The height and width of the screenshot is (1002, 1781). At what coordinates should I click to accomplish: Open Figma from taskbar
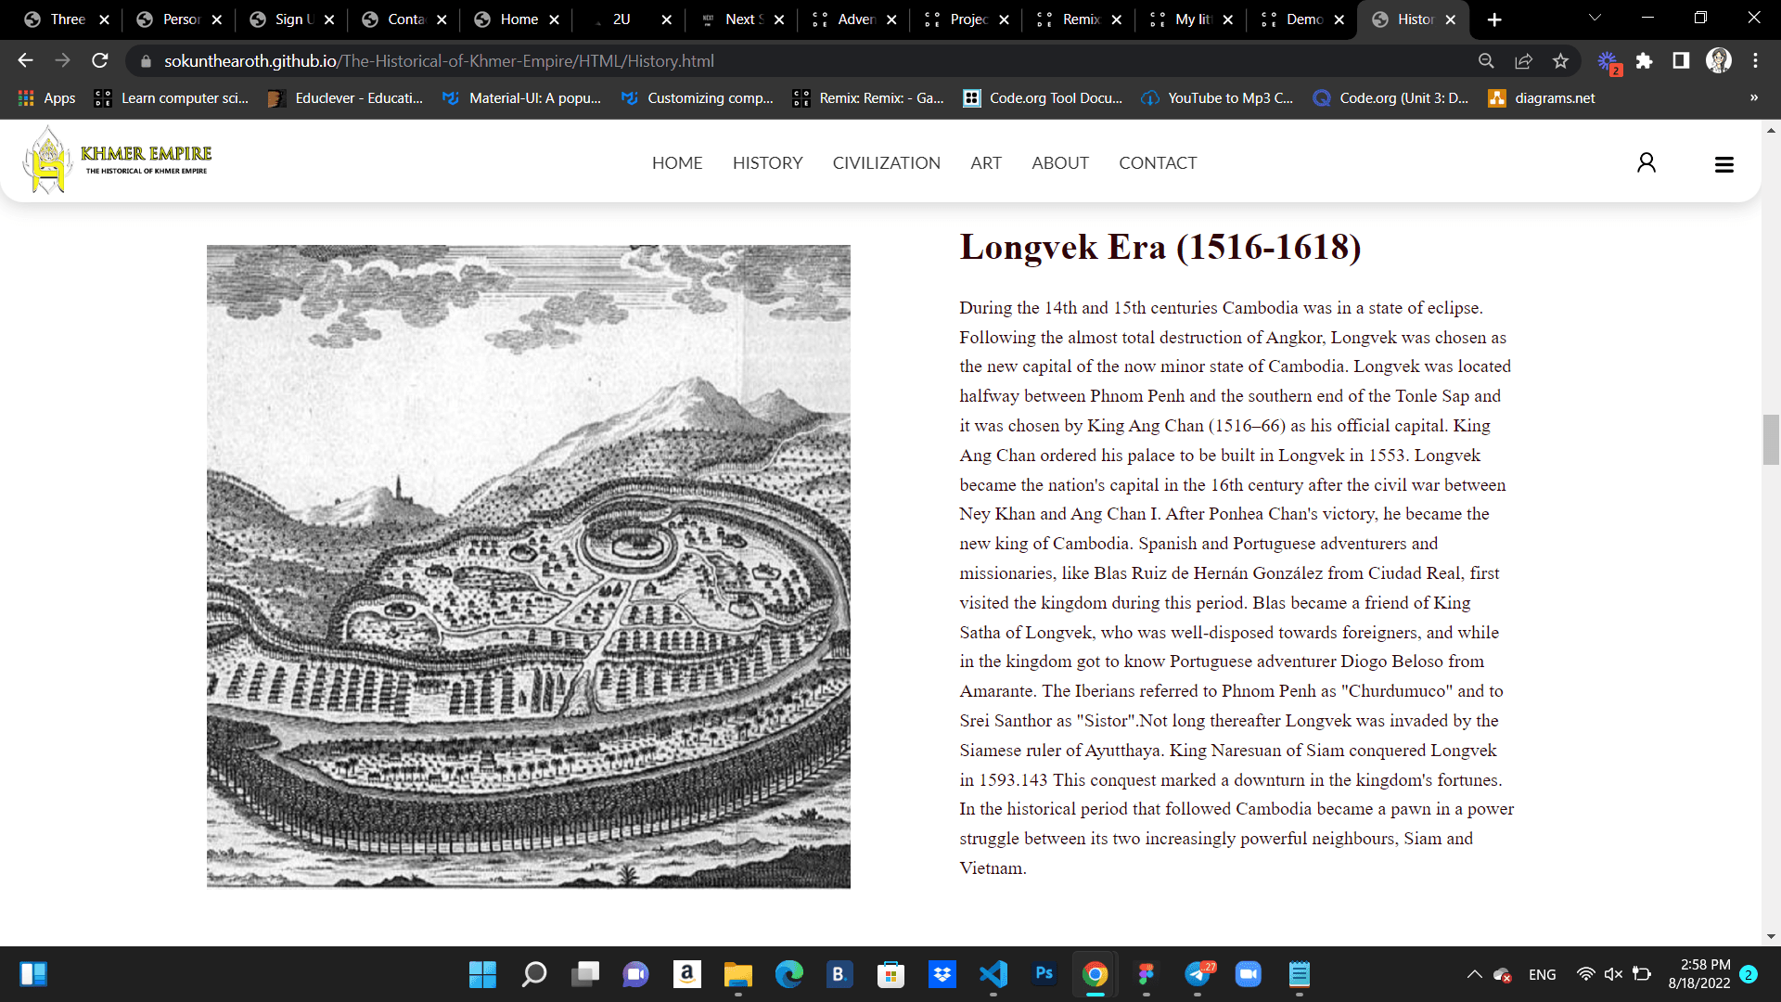click(x=1147, y=974)
